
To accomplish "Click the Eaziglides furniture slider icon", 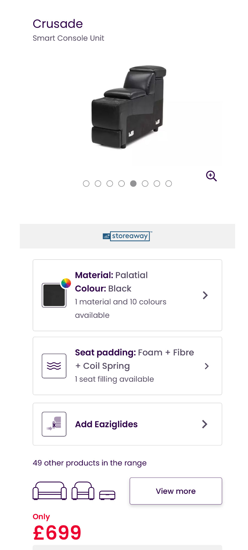I will point(54,424).
